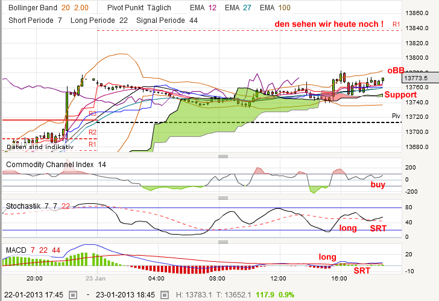Click the long annotation in MACD panel
The height and width of the screenshot is (301, 439).
tap(327, 257)
